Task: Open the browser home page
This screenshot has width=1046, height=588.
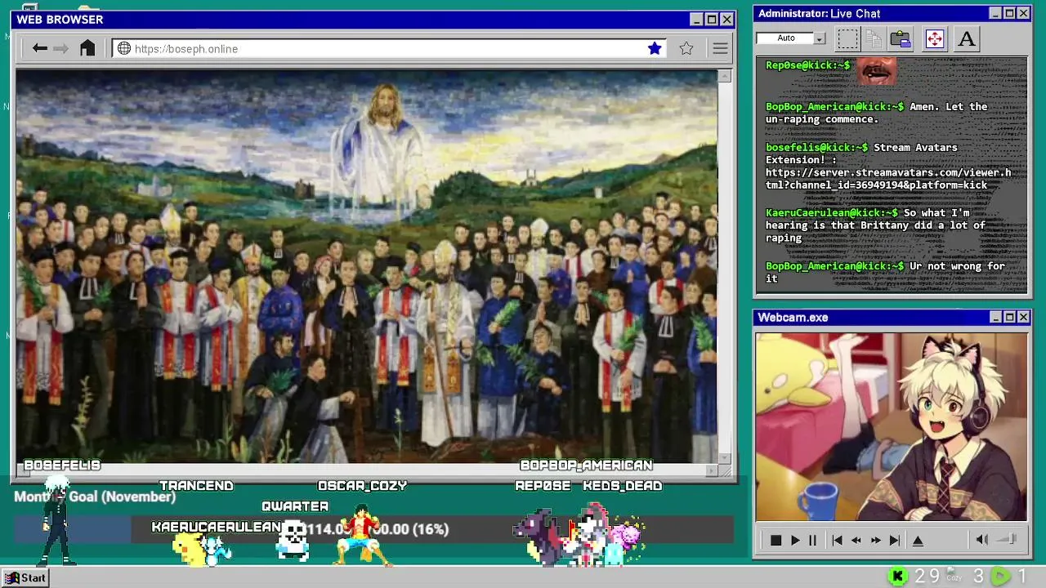Action: tap(87, 48)
